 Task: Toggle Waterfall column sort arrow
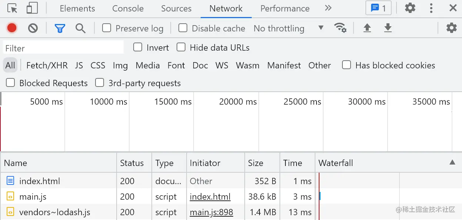click(452, 162)
